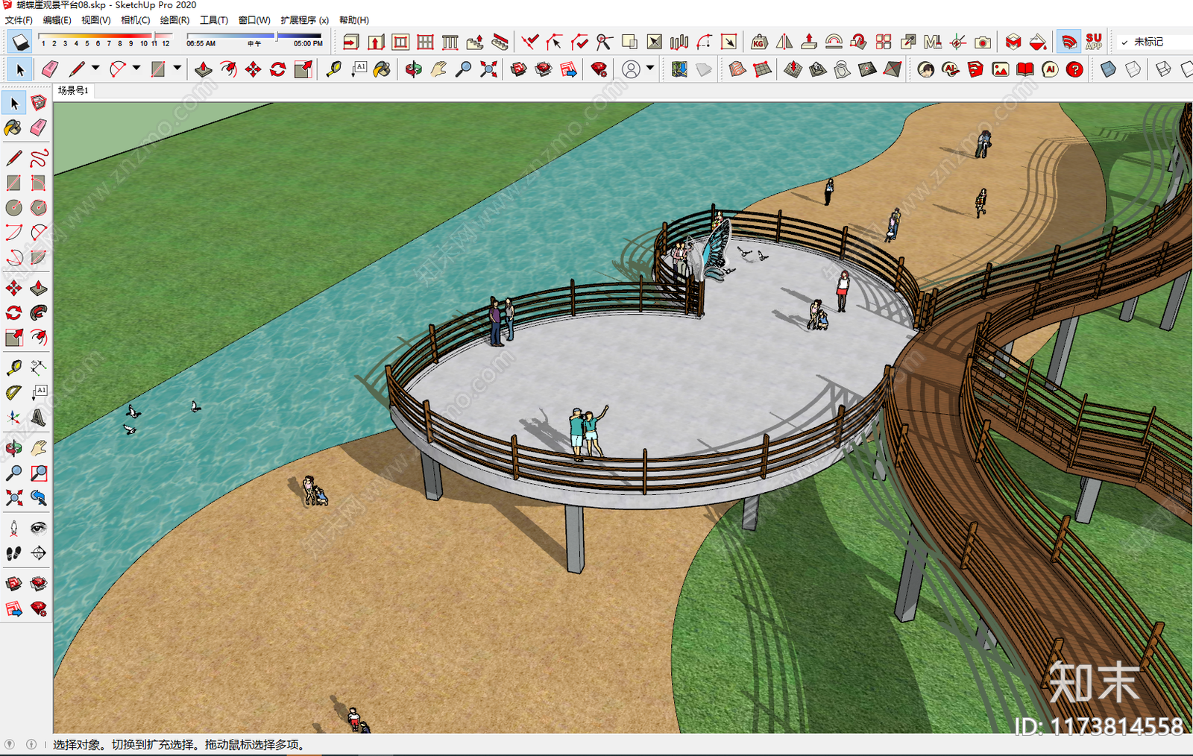Pick the Pie tool in left palette

(x=39, y=257)
